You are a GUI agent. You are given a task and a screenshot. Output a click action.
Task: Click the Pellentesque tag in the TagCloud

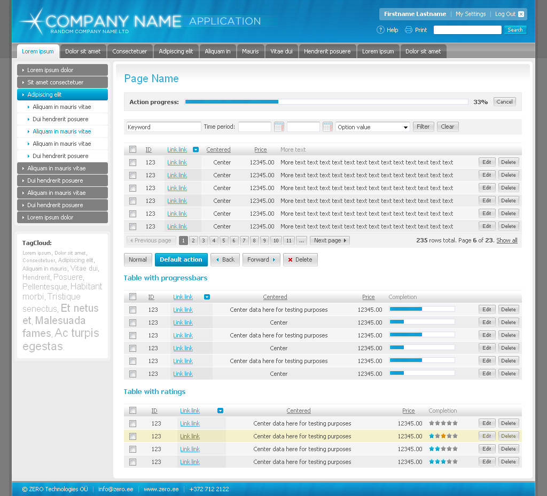click(45, 287)
